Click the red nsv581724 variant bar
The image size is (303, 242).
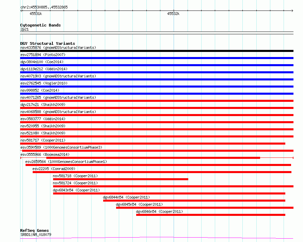click(173, 186)
